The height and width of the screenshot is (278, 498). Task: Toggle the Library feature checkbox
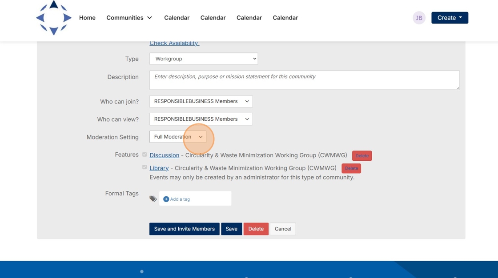[x=145, y=167]
